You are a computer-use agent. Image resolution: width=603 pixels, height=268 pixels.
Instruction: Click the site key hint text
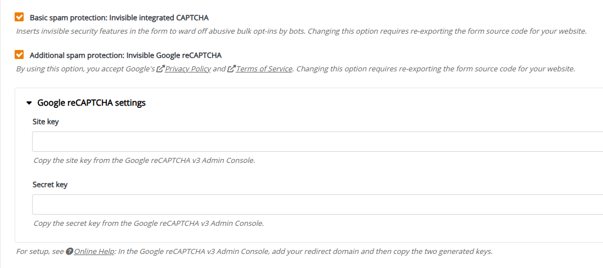[x=144, y=161]
